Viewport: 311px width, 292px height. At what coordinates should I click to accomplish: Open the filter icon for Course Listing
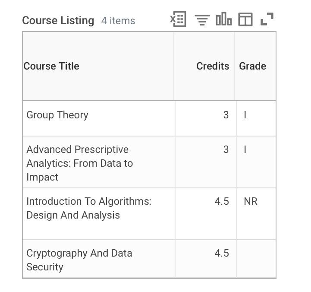202,20
